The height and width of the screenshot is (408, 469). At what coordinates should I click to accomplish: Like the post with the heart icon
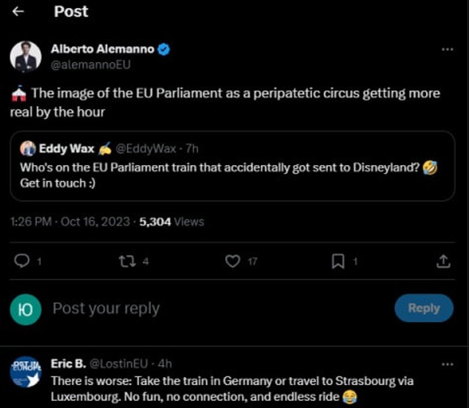pyautogui.click(x=233, y=261)
